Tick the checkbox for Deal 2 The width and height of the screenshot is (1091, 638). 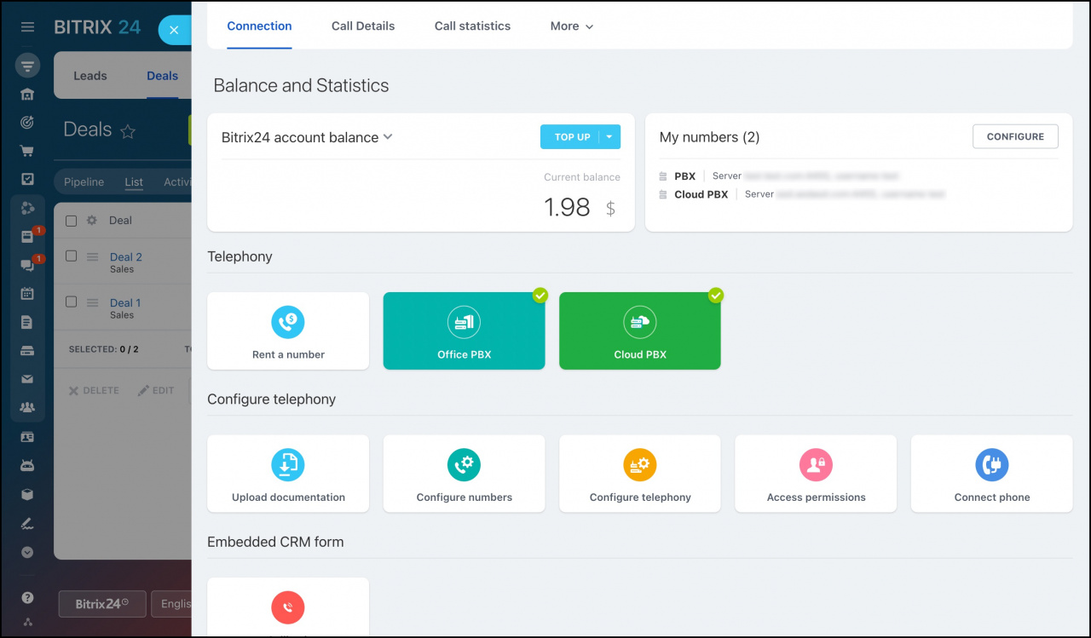72,256
